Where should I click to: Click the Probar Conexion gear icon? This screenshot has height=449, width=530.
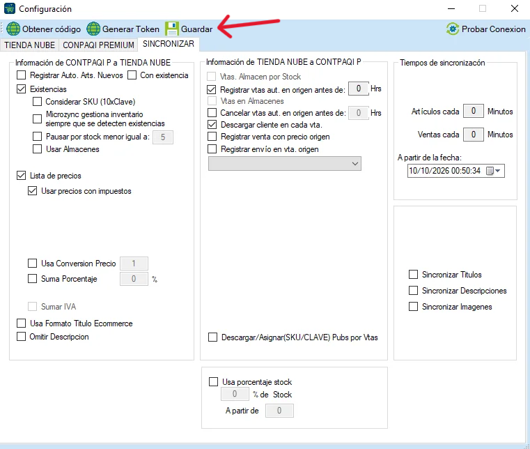coord(453,29)
